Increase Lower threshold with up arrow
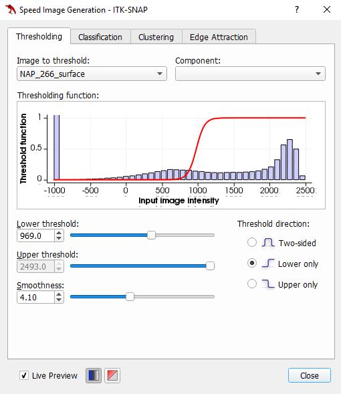This screenshot has width=341, height=394. tap(59, 233)
